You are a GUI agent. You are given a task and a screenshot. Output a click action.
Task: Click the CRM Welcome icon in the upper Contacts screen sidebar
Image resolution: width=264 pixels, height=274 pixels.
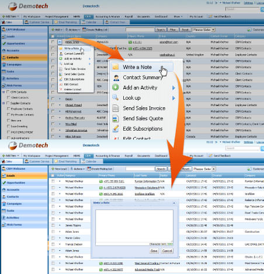pyautogui.click(x=4, y=30)
